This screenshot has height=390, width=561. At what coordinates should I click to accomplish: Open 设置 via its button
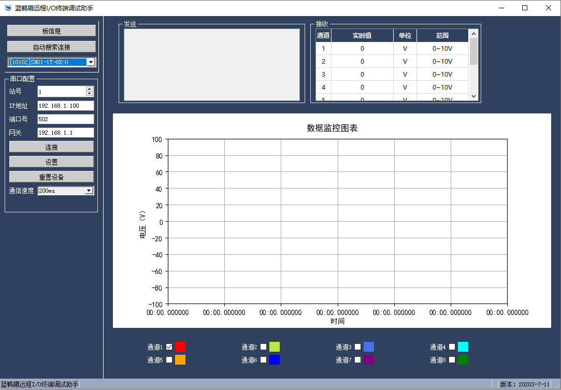coord(51,162)
